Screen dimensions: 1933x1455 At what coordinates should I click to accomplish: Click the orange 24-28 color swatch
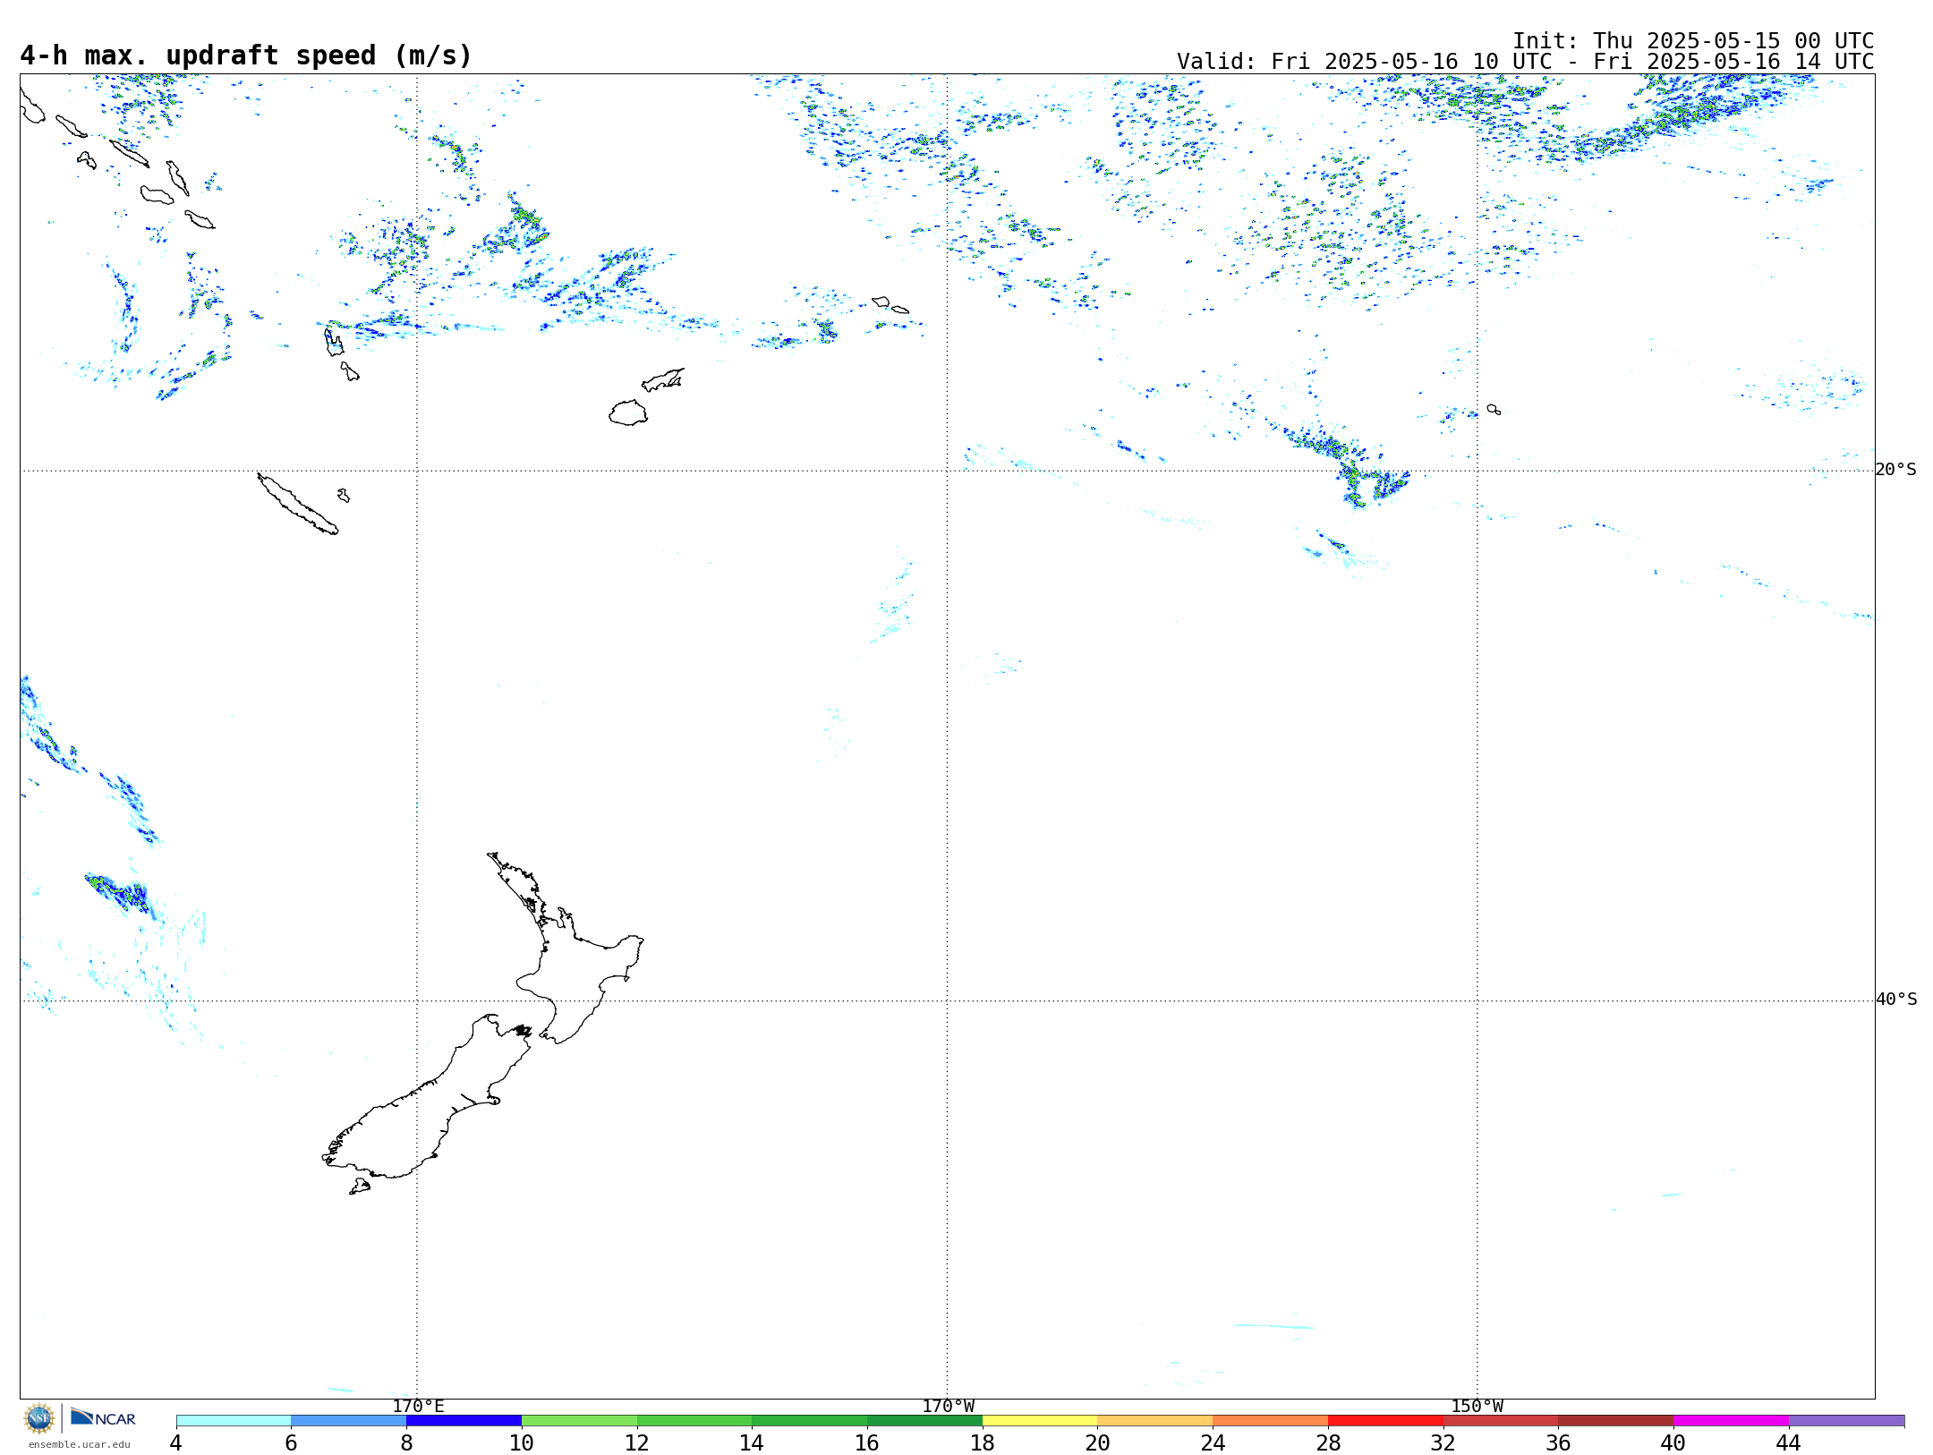(1271, 1421)
